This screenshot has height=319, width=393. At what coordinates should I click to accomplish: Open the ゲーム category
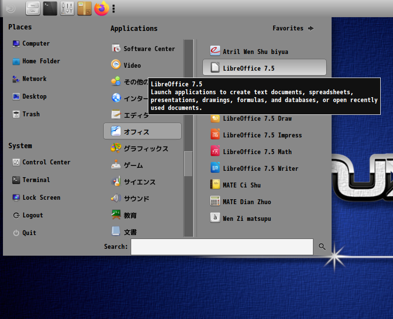pos(142,165)
